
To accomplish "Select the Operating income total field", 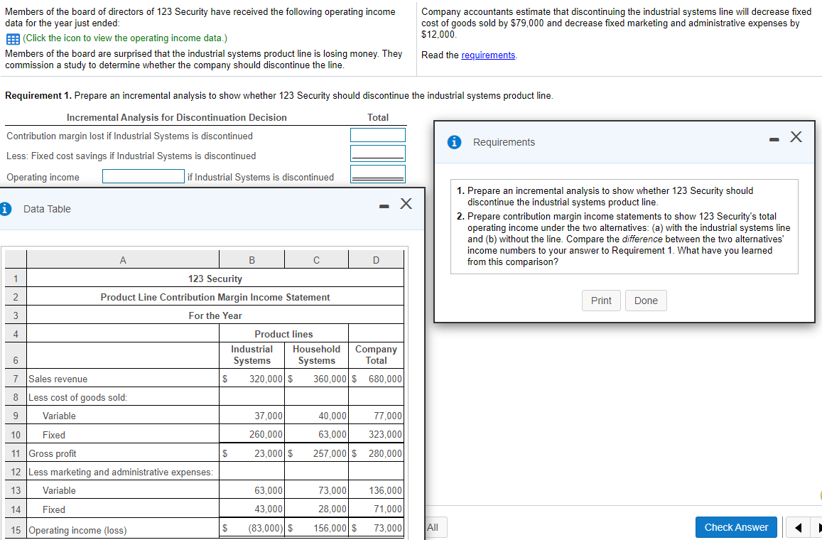I will pyautogui.click(x=378, y=174).
